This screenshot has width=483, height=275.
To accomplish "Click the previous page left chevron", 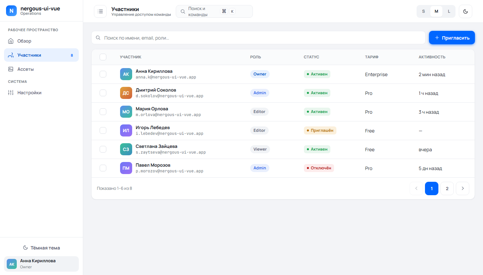I will [416, 188].
